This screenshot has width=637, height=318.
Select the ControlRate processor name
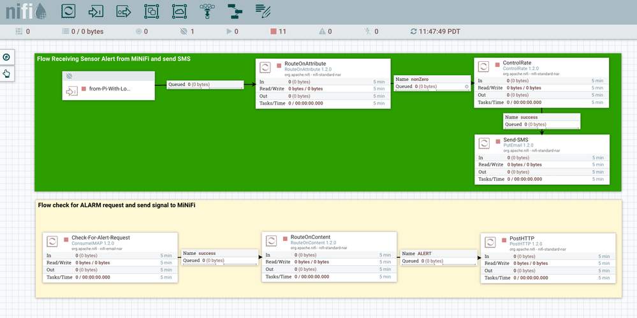click(x=516, y=63)
